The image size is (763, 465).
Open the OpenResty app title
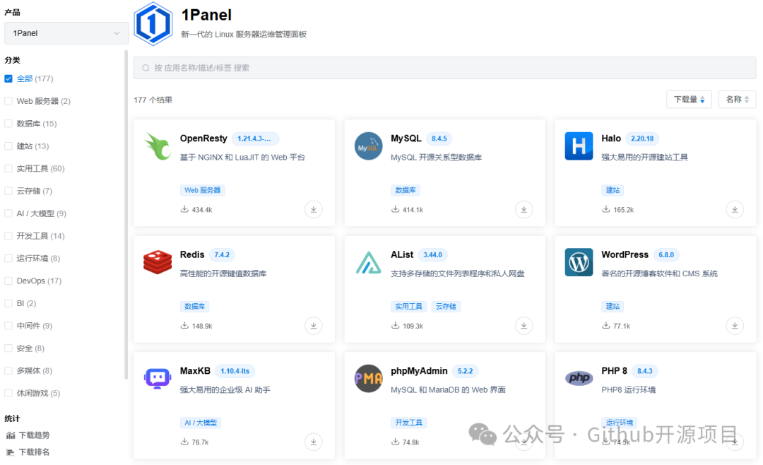(x=203, y=139)
